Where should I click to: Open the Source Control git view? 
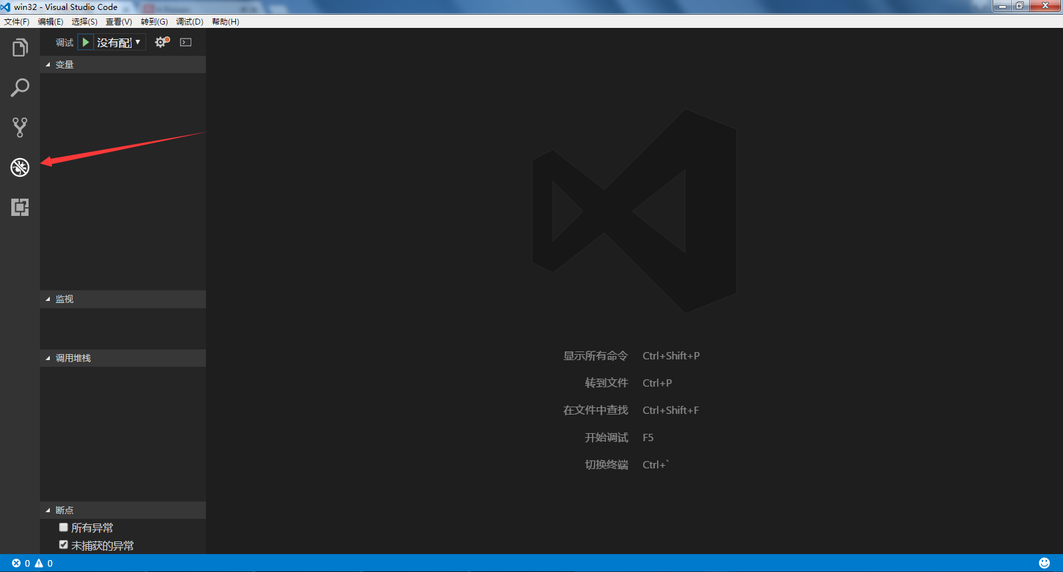click(x=20, y=128)
